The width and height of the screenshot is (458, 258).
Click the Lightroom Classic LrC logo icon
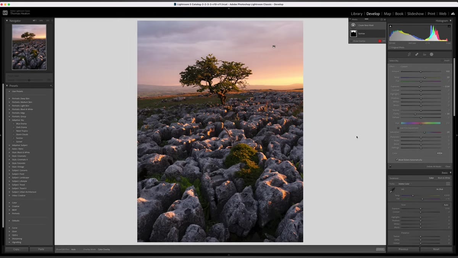5,13
